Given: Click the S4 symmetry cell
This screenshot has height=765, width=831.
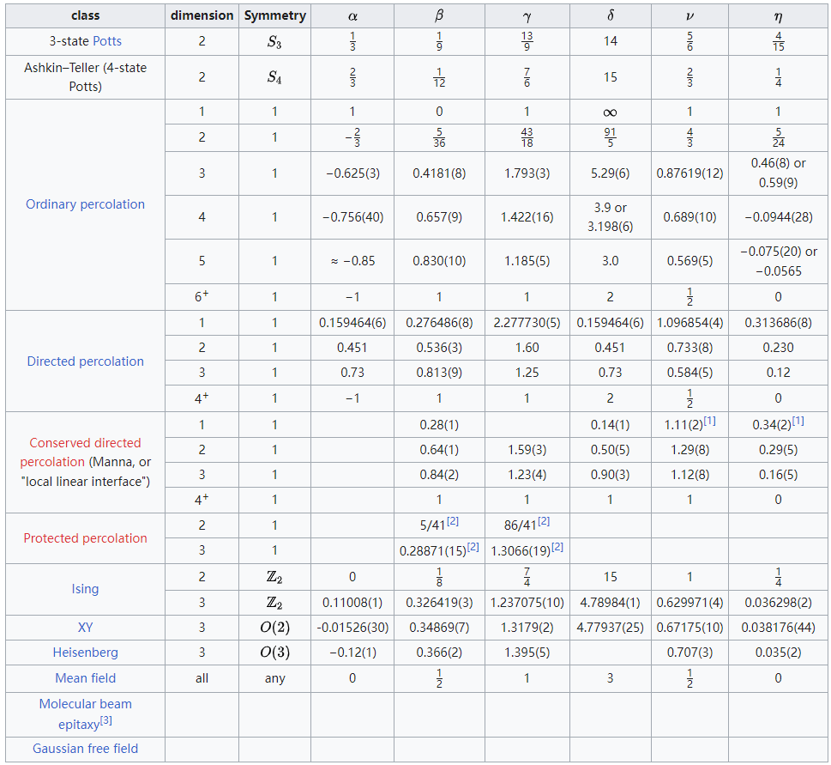Looking at the screenshot, I should 274,77.
